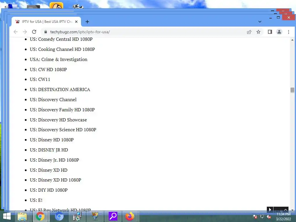Viewport: 296px width, 222px height.
Task: Click the vertical scrollbar thumb
Action: (x=292, y=90)
